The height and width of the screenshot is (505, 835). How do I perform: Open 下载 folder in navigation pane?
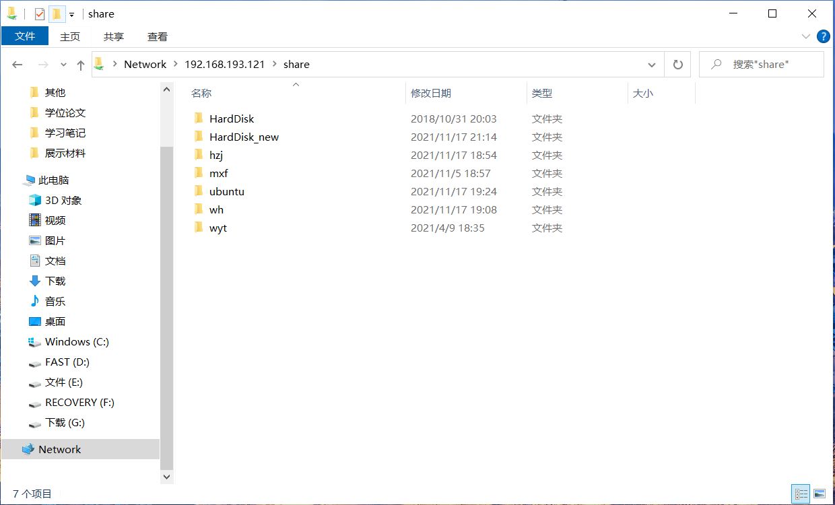click(55, 281)
